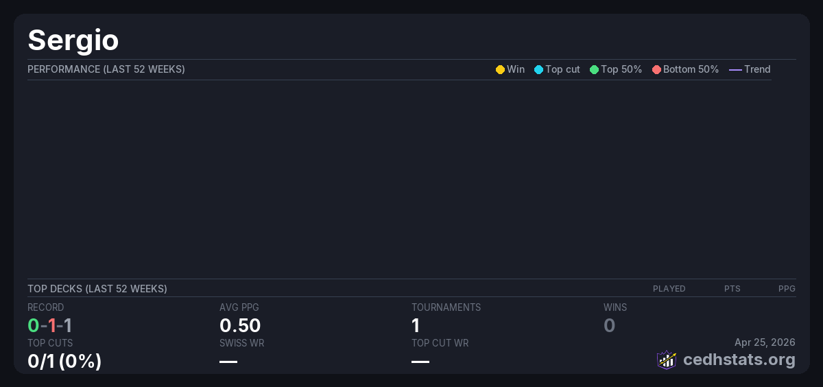Screen dimensions: 823x387
Task: Click the 0-1-1 record value
Action: 50,325
